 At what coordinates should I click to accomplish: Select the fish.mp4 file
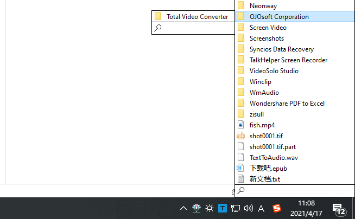295,125
